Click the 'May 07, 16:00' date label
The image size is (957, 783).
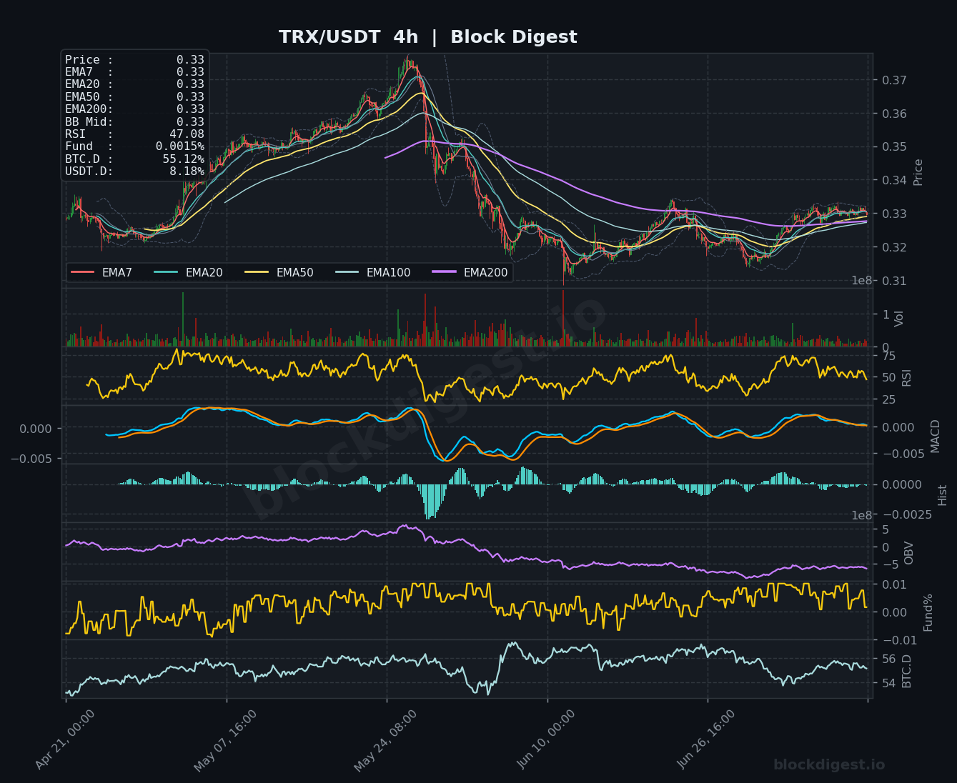(225, 739)
